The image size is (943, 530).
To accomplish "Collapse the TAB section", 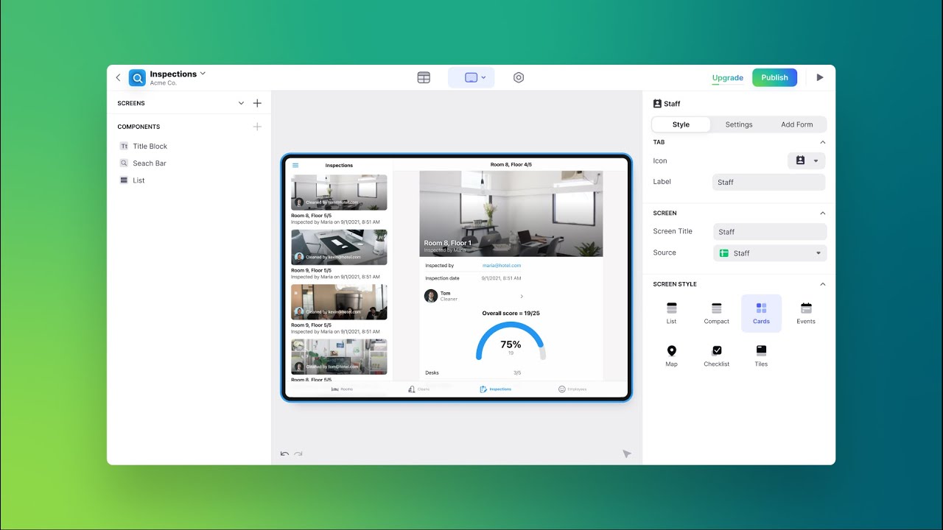I will (823, 142).
